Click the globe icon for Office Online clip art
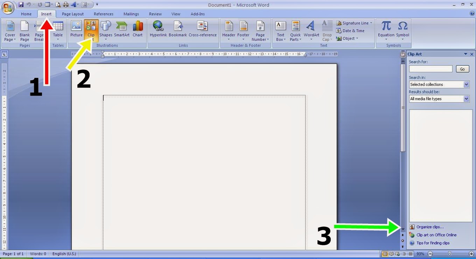476x259 pixels. point(412,235)
